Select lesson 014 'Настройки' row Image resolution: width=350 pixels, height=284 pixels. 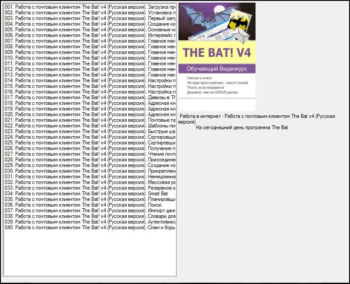coord(90,80)
